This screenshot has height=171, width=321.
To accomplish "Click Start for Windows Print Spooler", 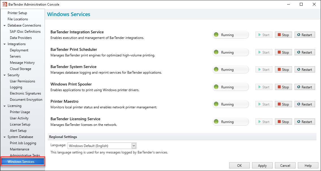I will tap(264, 87).
